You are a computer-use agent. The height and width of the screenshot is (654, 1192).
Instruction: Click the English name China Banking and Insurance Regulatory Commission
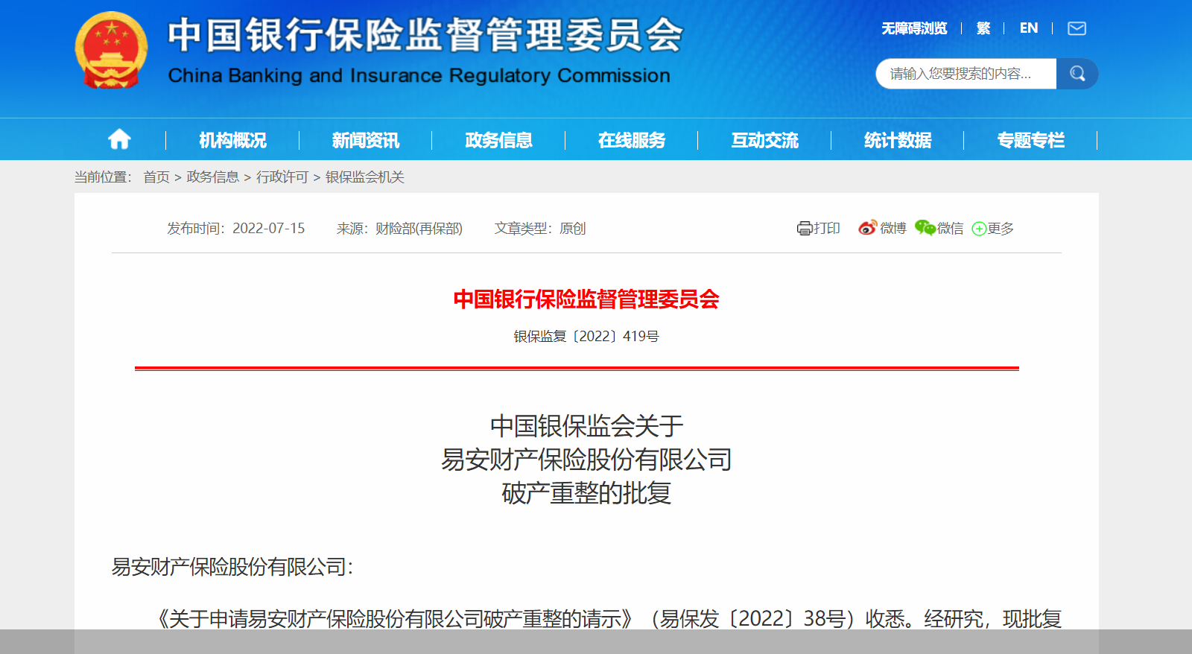click(419, 76)
